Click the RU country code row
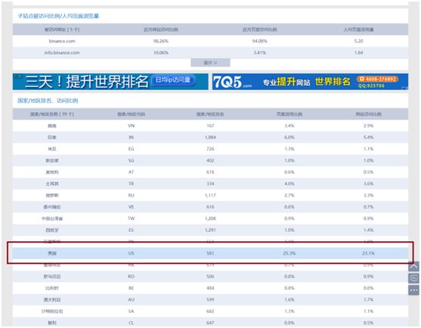Viewport: 421px width, 328px height. click(x=210, y=195)
